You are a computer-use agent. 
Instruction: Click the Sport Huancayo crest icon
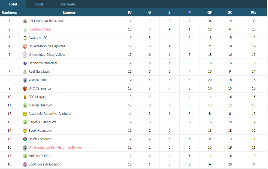25,131
